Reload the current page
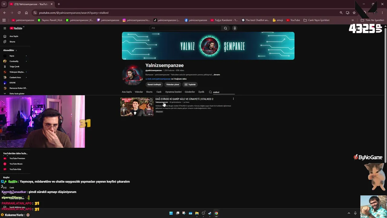387x218 pixels. pyautogui.click(x=19, y=13)
